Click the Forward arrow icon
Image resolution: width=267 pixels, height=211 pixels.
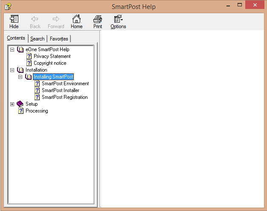(56, 19)
